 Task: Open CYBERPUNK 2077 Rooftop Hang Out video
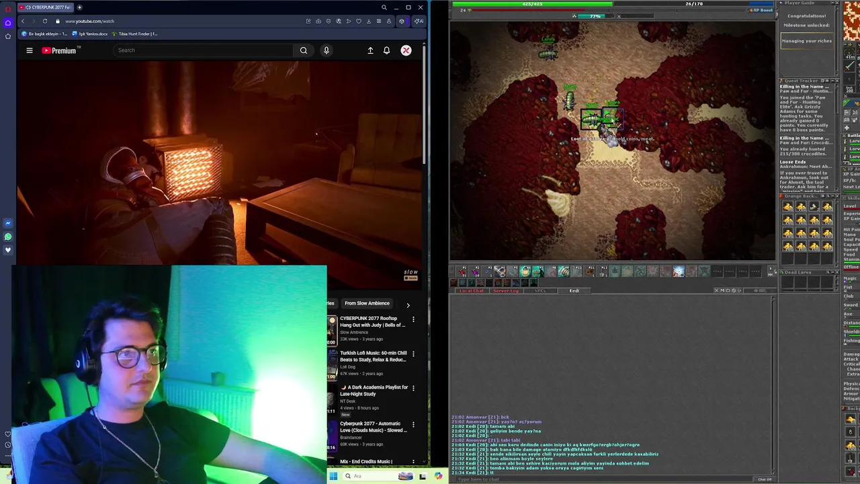pyautogui.click(x=372, y=321)
